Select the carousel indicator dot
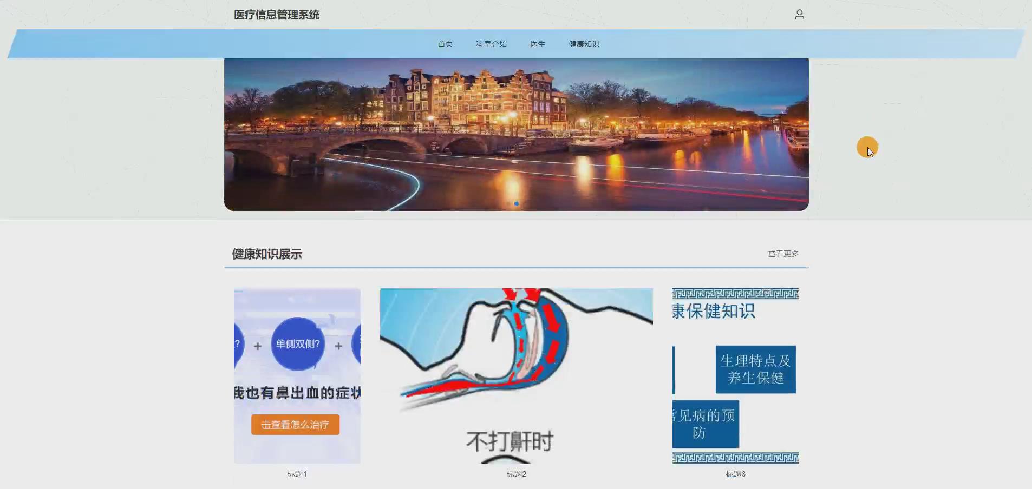 (x=517, y=203)
